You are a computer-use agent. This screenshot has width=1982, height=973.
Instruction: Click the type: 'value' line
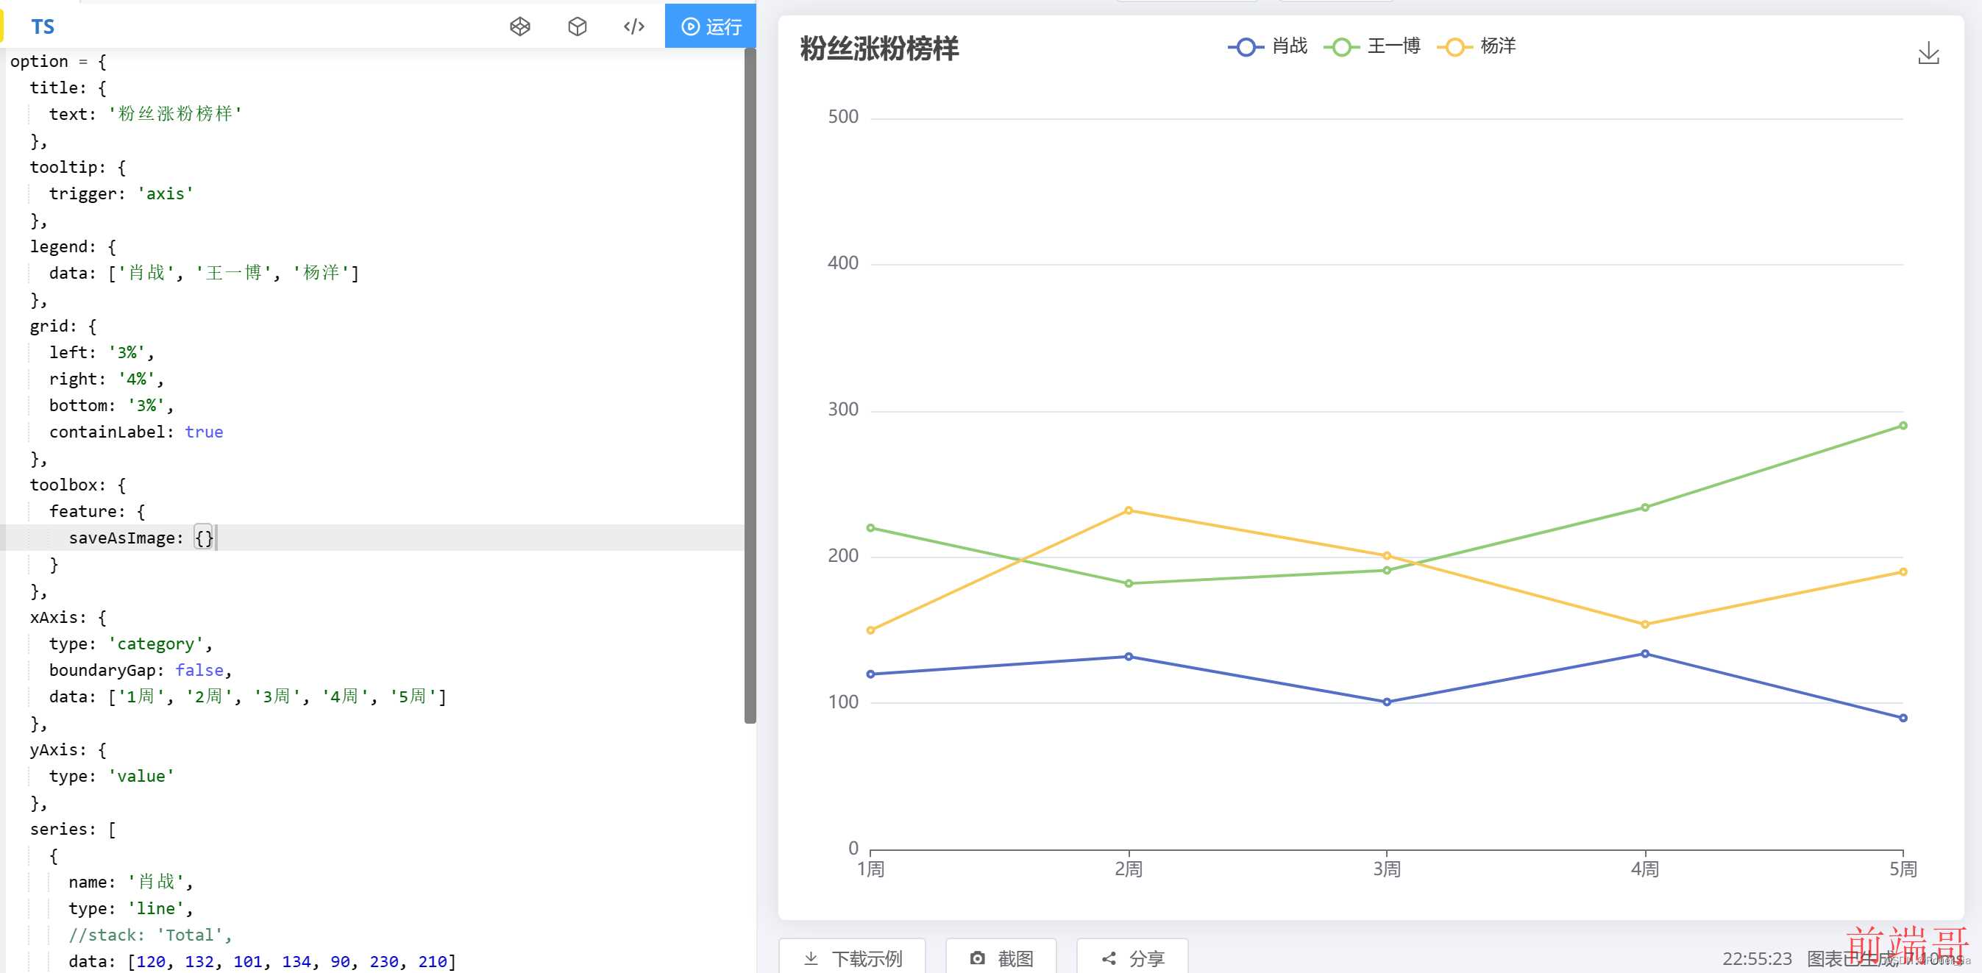[x=112, y=776]
